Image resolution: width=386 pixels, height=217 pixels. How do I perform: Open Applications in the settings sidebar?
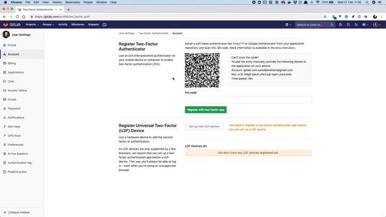coord(16,72)
